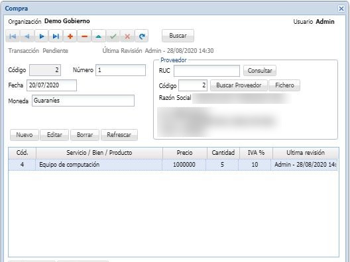Close the Compra window
The height and width of the screenshot is (262, 350).
[341, 9]
